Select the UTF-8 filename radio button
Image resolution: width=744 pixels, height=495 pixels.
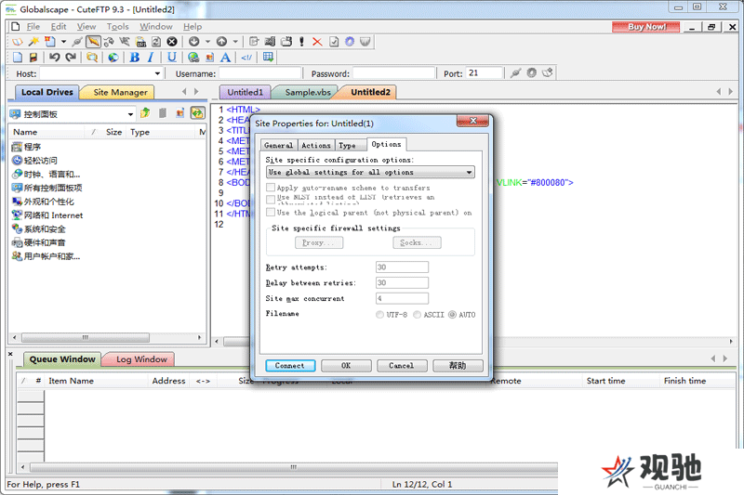click(x=379, y=315)
